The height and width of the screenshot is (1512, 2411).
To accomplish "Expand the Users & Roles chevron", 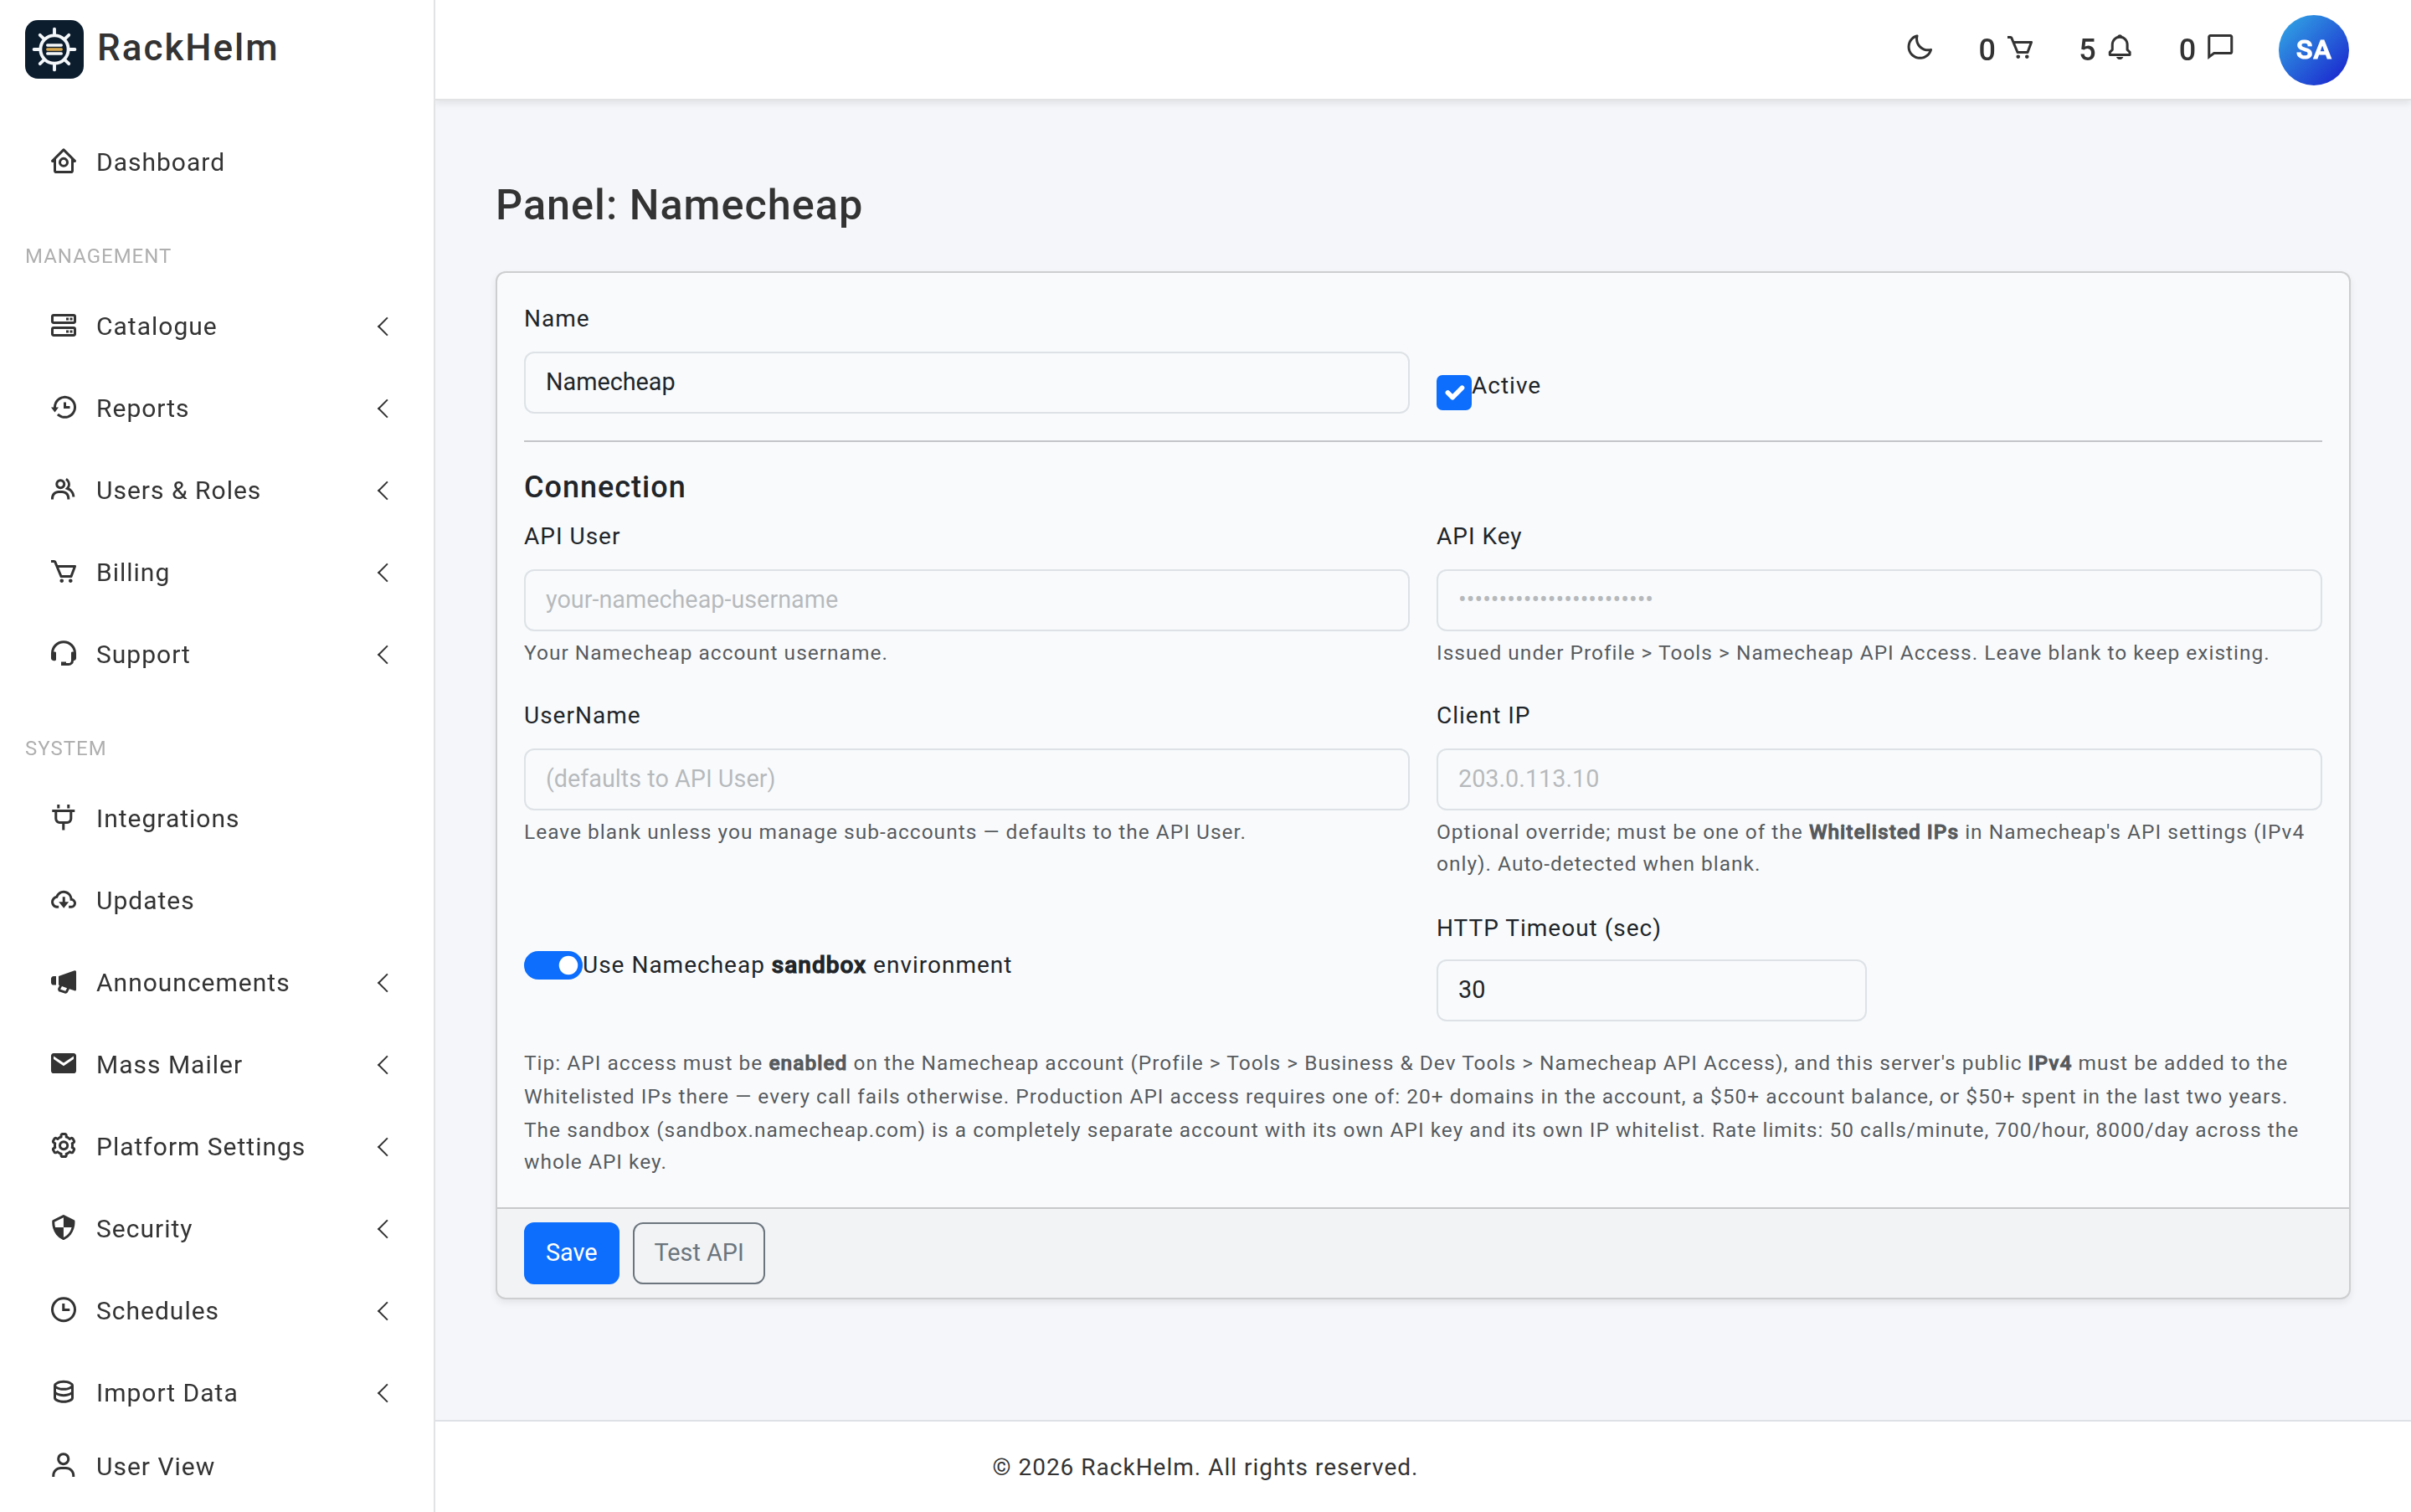I will pos(383,490).
